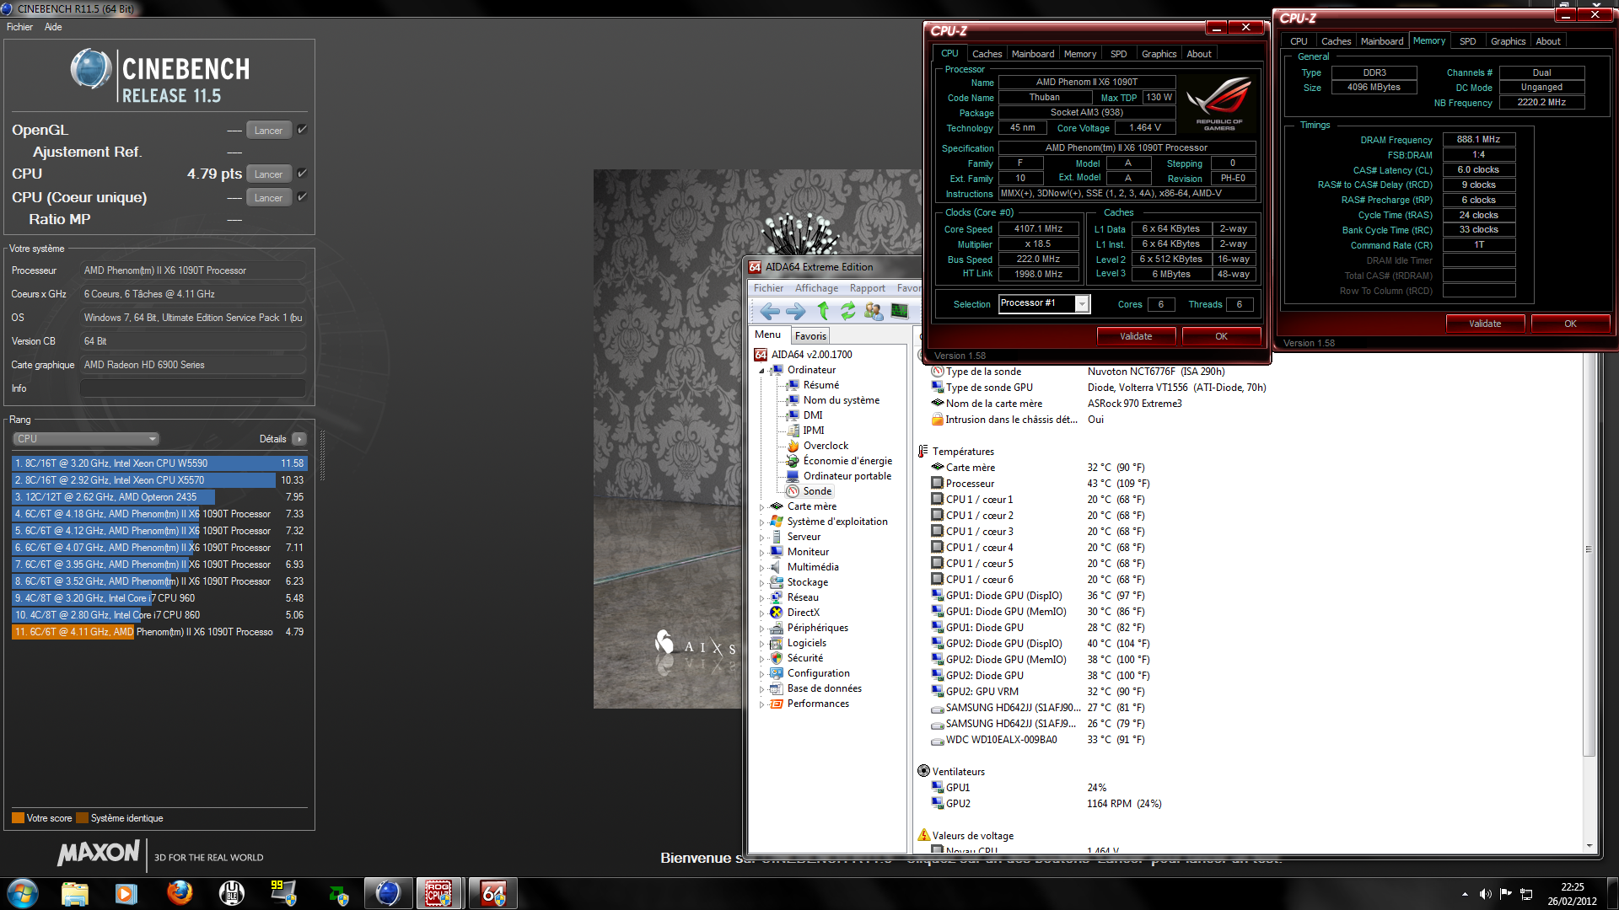The image size is (1619, 910).
Task: Open the Processor #1 selection dropdown in CPU-Z
Action: tap(1082, 303)
